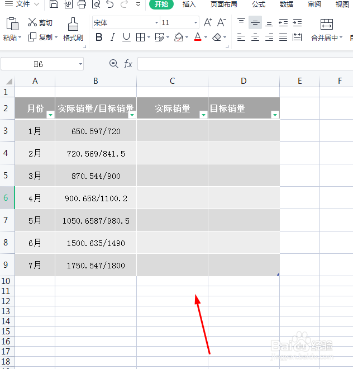Open the 页面布局 tab
Image resolution: width=353 pixels, height=369 pixels.
tap(223, 4)
